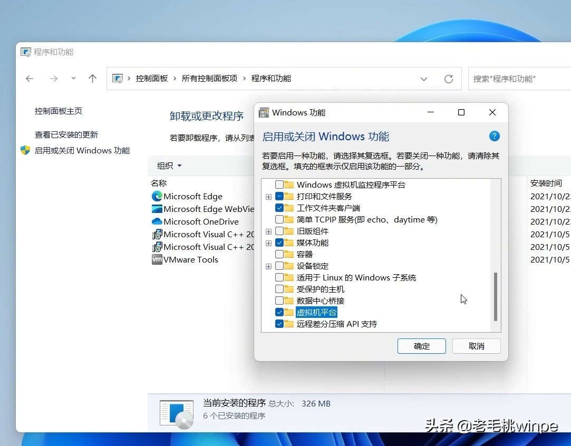Open recent locations chevron beside Forward arrow
The image size is (571, 446).
74,78
